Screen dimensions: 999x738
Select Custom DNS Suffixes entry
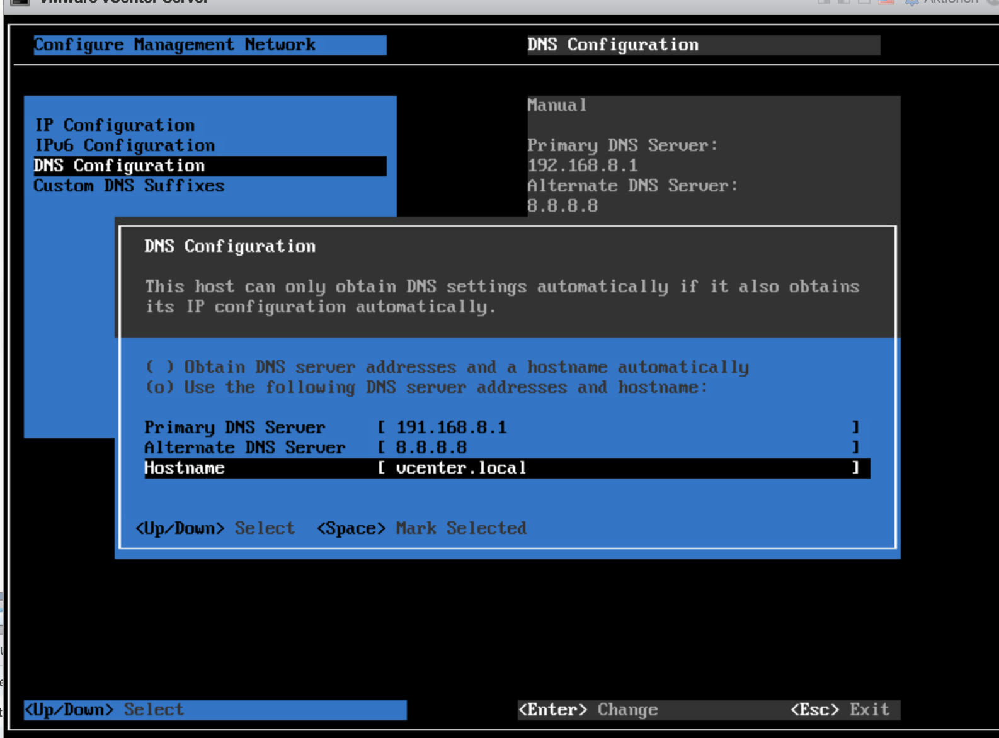[129, 186]
